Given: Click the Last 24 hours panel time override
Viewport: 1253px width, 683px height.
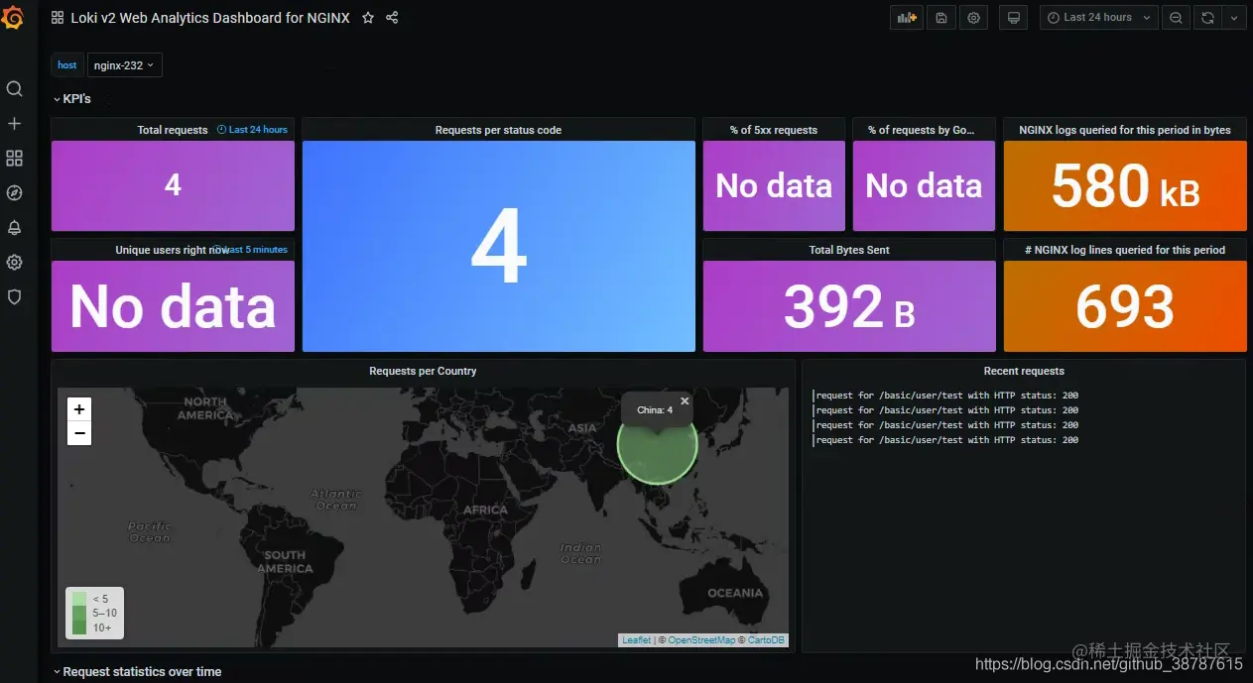Looking at the screenshot, I should pyautogui.click(x=252, y=130).
